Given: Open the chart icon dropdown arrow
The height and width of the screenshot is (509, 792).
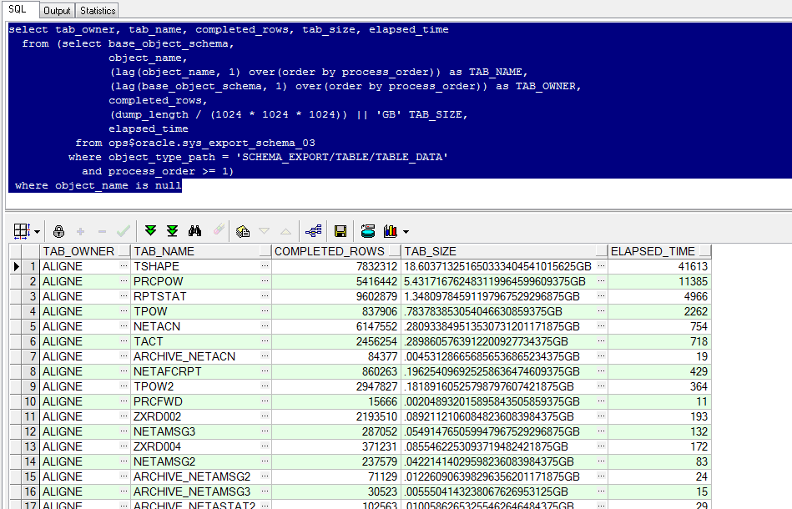Looking at the screenshot, I should (x=406, y=231).
